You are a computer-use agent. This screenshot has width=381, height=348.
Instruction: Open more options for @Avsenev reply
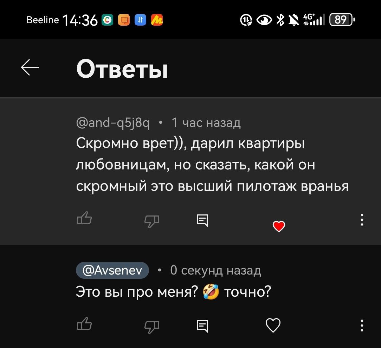362,326
